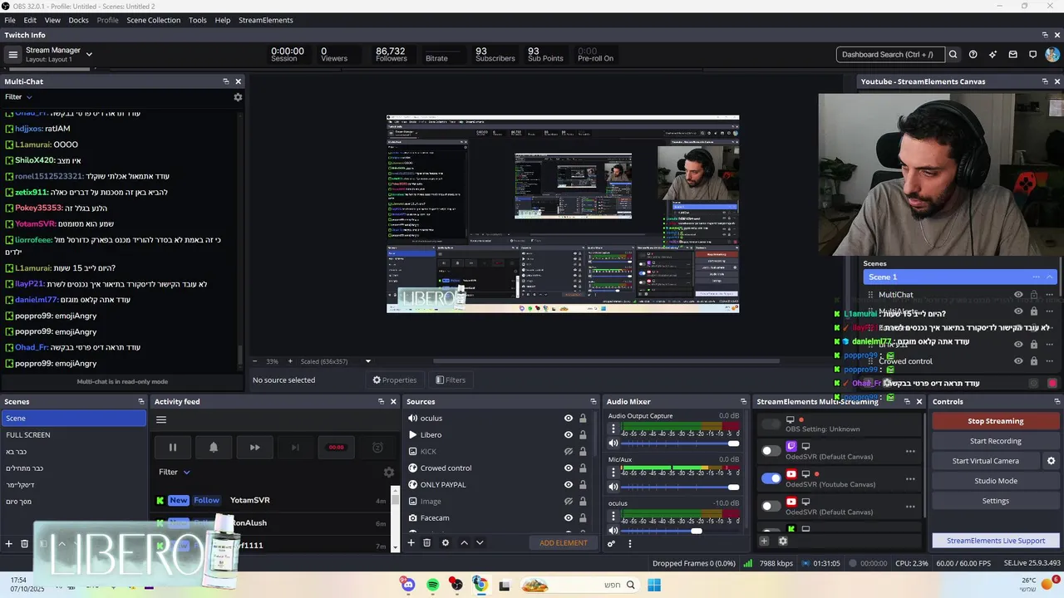Mute the Mic/Aux speaker icon
This screenshot has width=1064, height=598.
click(x=613, y=487)
